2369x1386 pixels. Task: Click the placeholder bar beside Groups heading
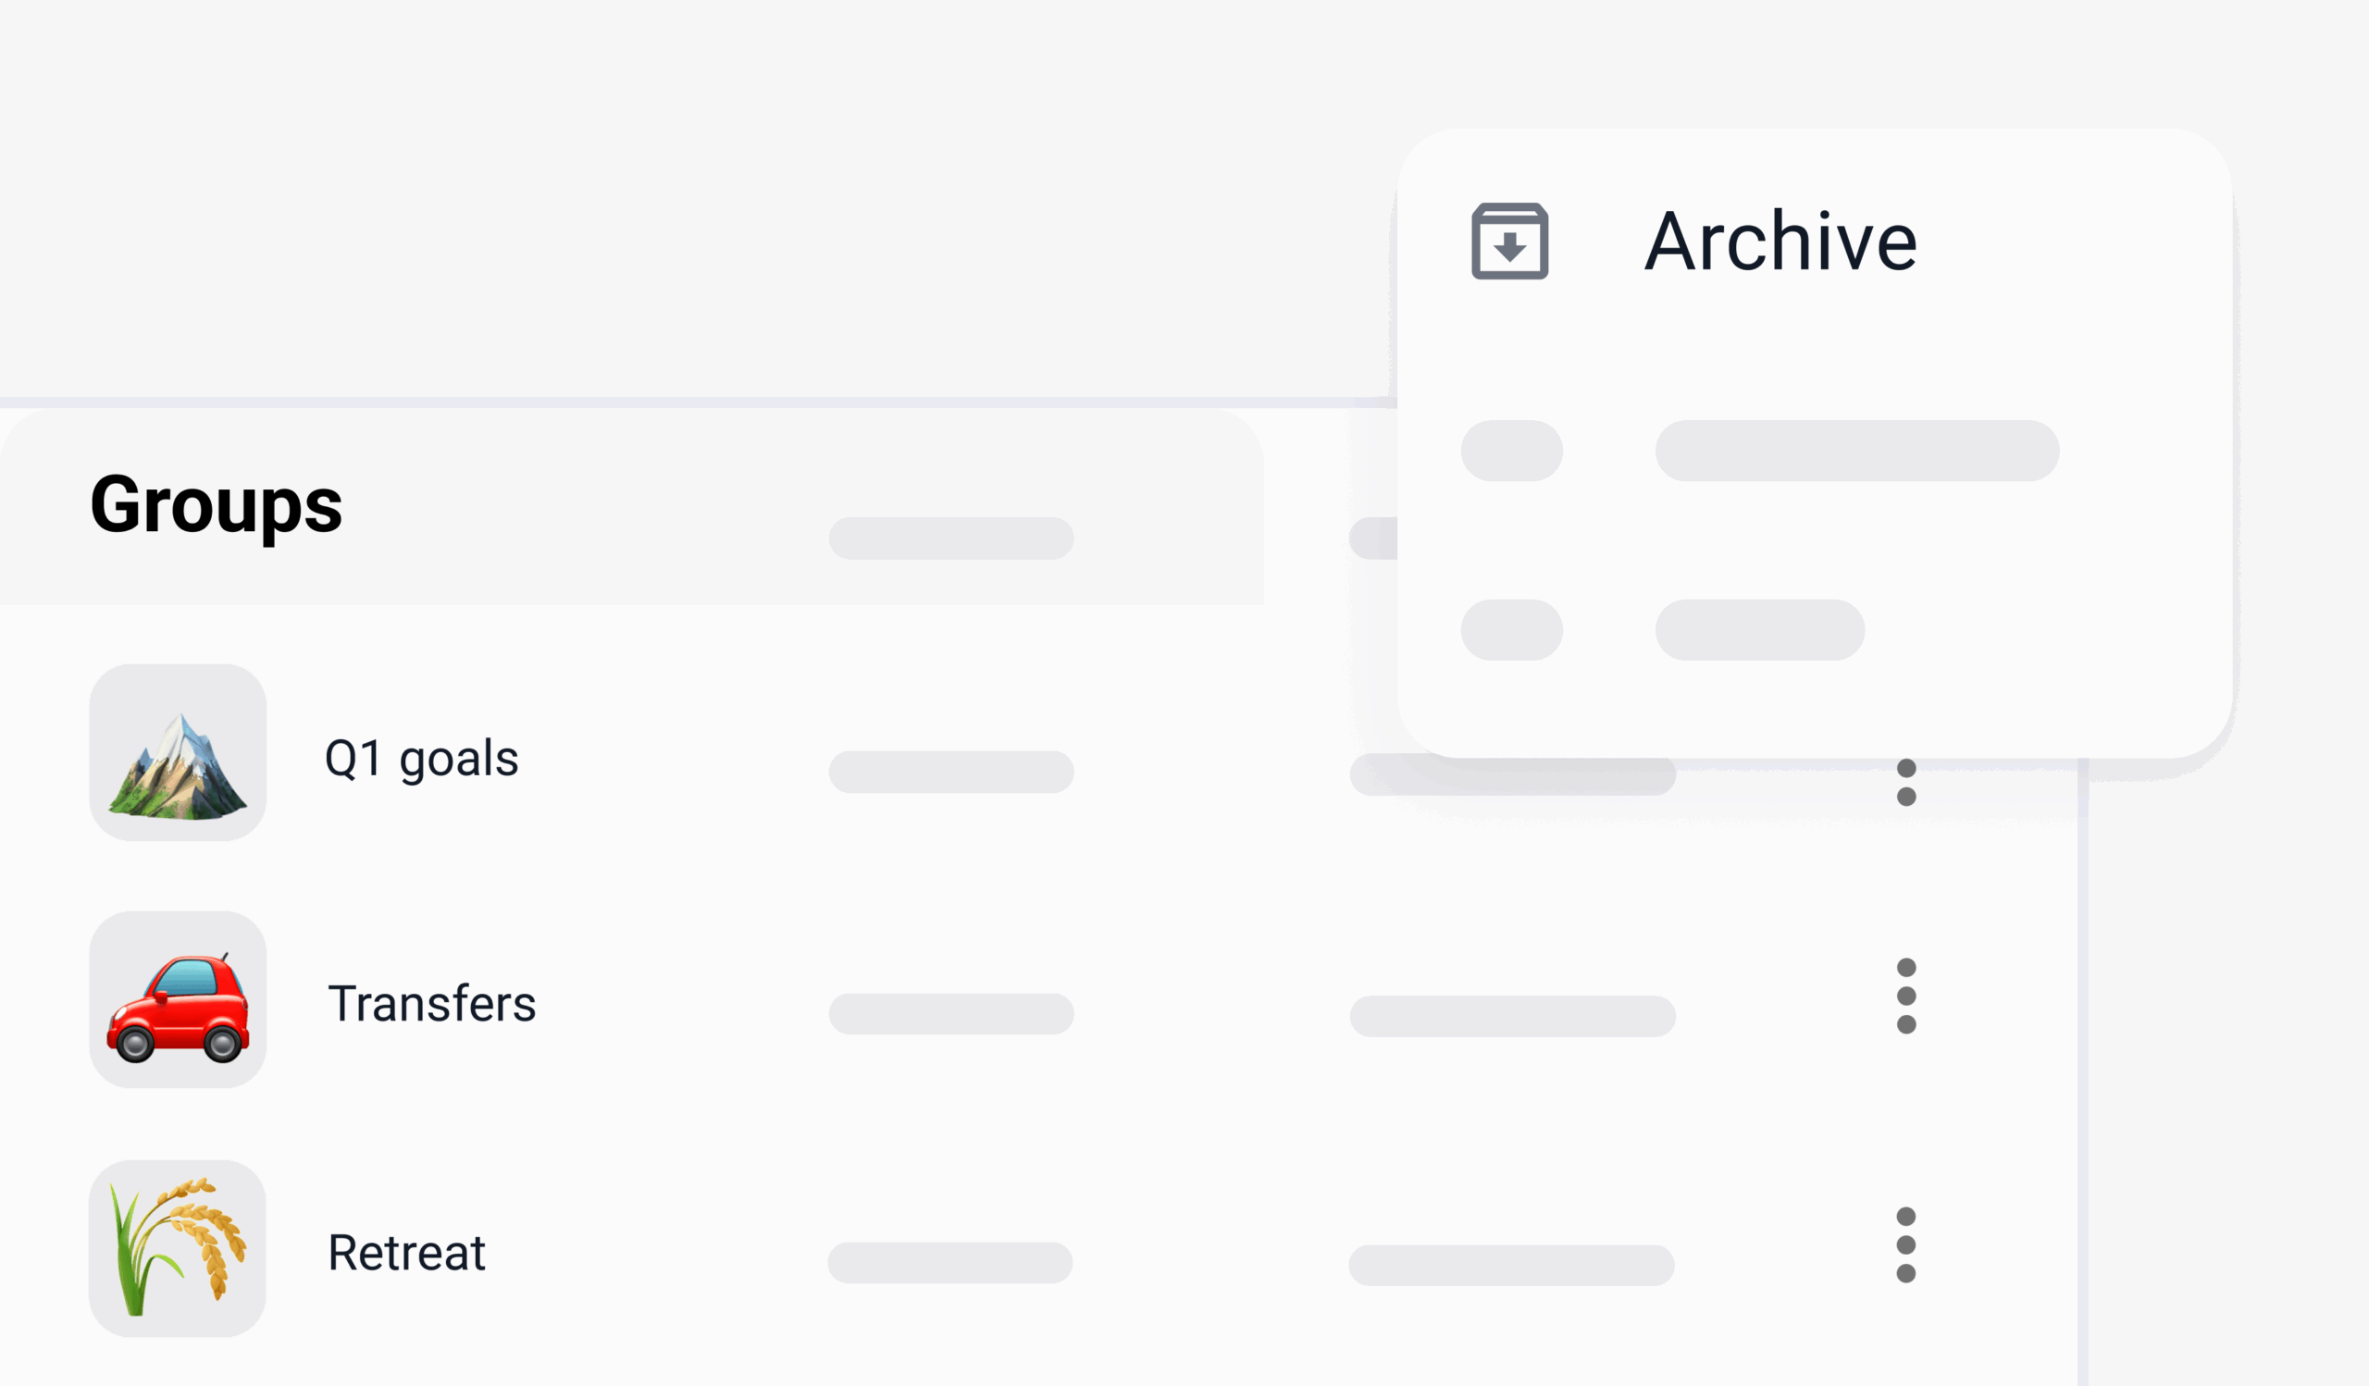950,538
